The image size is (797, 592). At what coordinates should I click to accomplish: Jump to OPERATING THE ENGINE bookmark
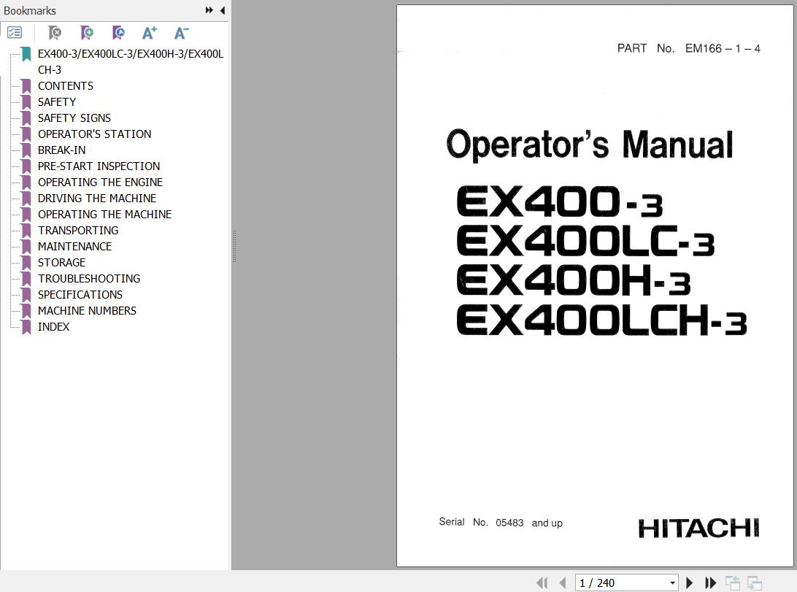pos(100,182)
